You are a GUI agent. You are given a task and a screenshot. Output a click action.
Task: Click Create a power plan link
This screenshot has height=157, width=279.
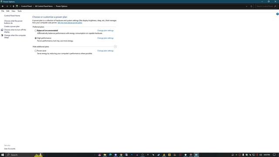[x=12, y=26]
